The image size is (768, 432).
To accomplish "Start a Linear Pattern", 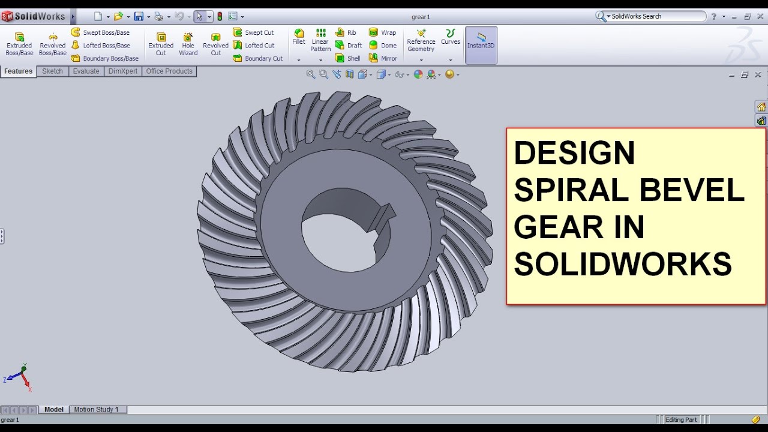I will coord(320,40).
